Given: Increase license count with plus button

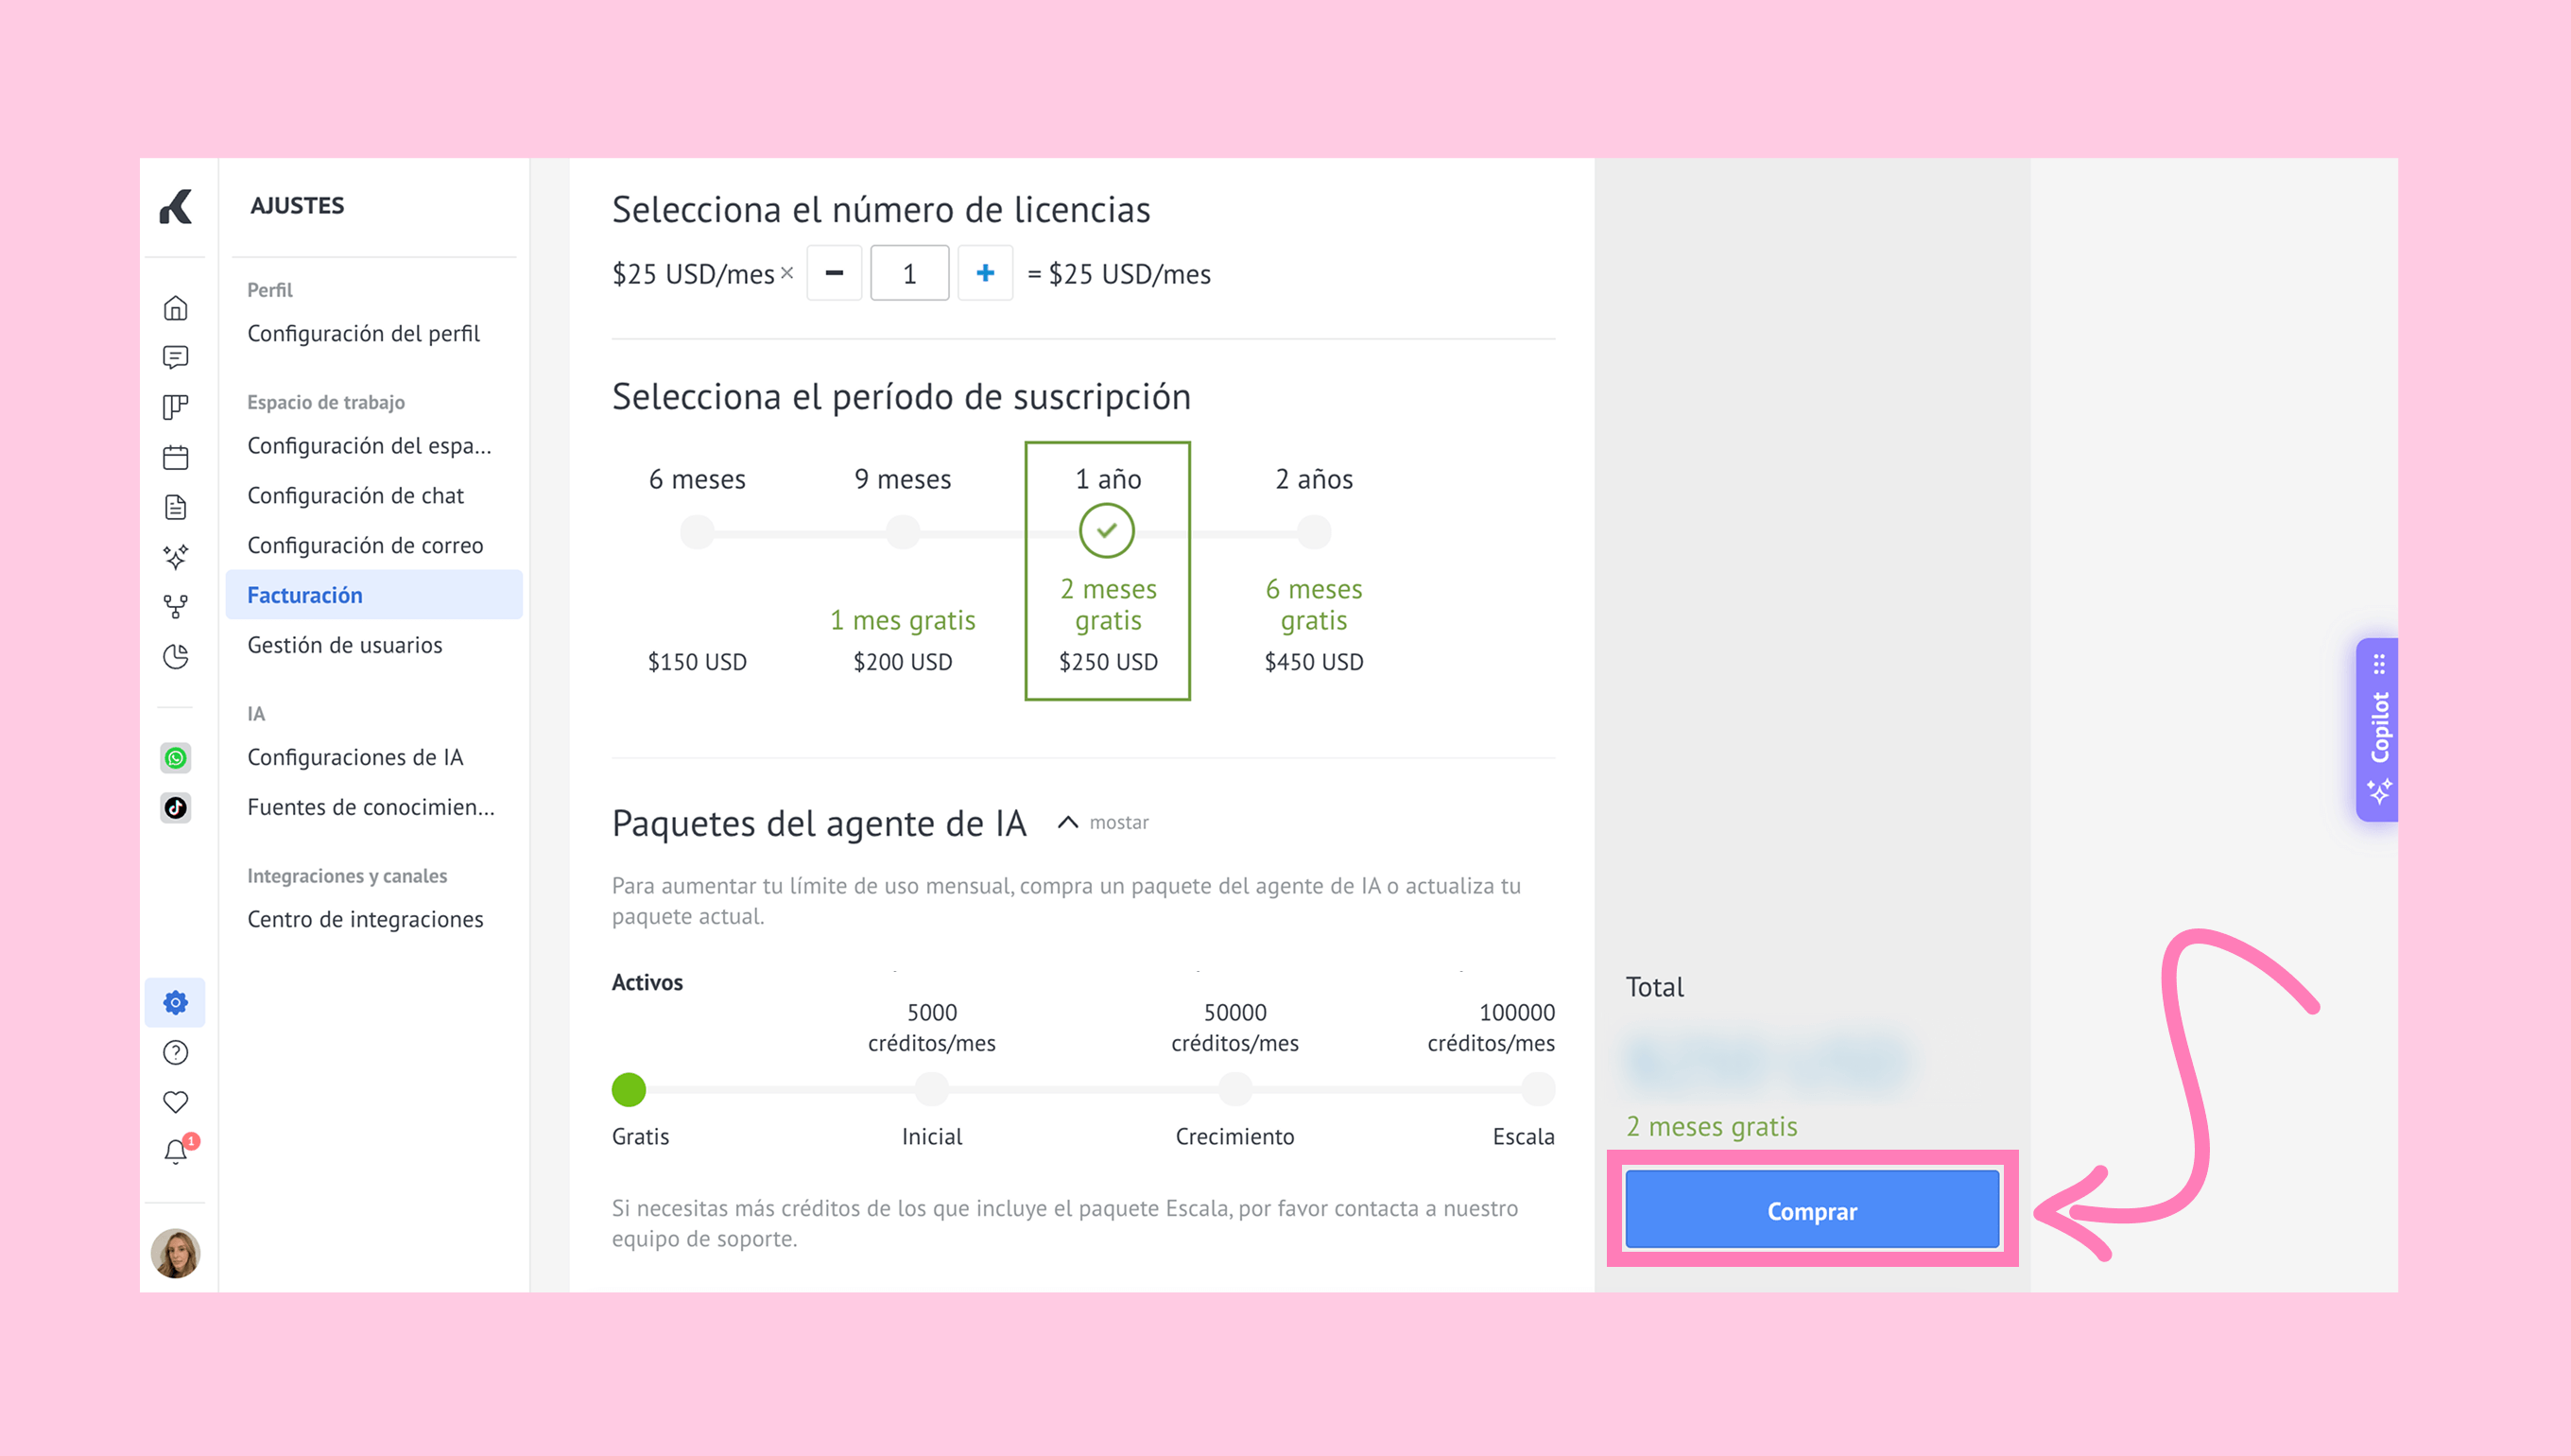Looking at the screenshot, I should pyautogui.click(x=985, y=273).
